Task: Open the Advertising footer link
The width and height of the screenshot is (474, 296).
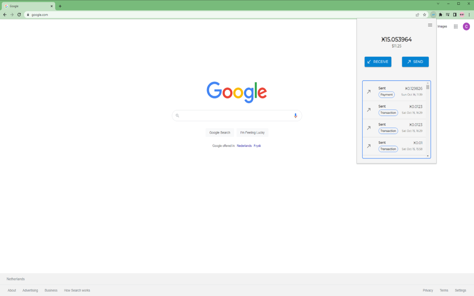Action: pyautogui.click(x=30, y=290)
